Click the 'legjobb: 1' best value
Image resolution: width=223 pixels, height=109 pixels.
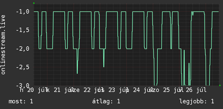[197, 101]
